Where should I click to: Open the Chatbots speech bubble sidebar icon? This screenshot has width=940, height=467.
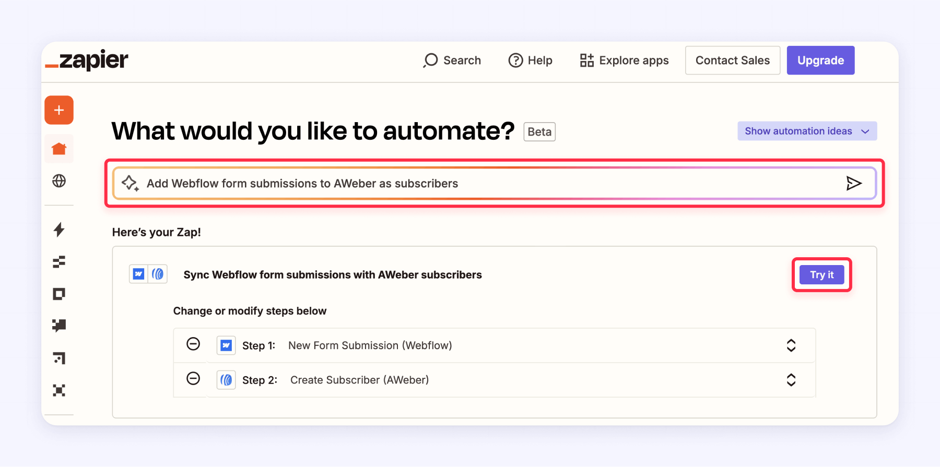[59, 326]
